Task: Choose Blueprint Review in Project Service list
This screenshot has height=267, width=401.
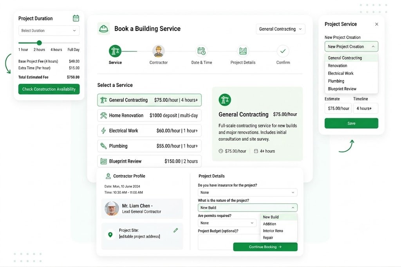Action: [351, 89]
